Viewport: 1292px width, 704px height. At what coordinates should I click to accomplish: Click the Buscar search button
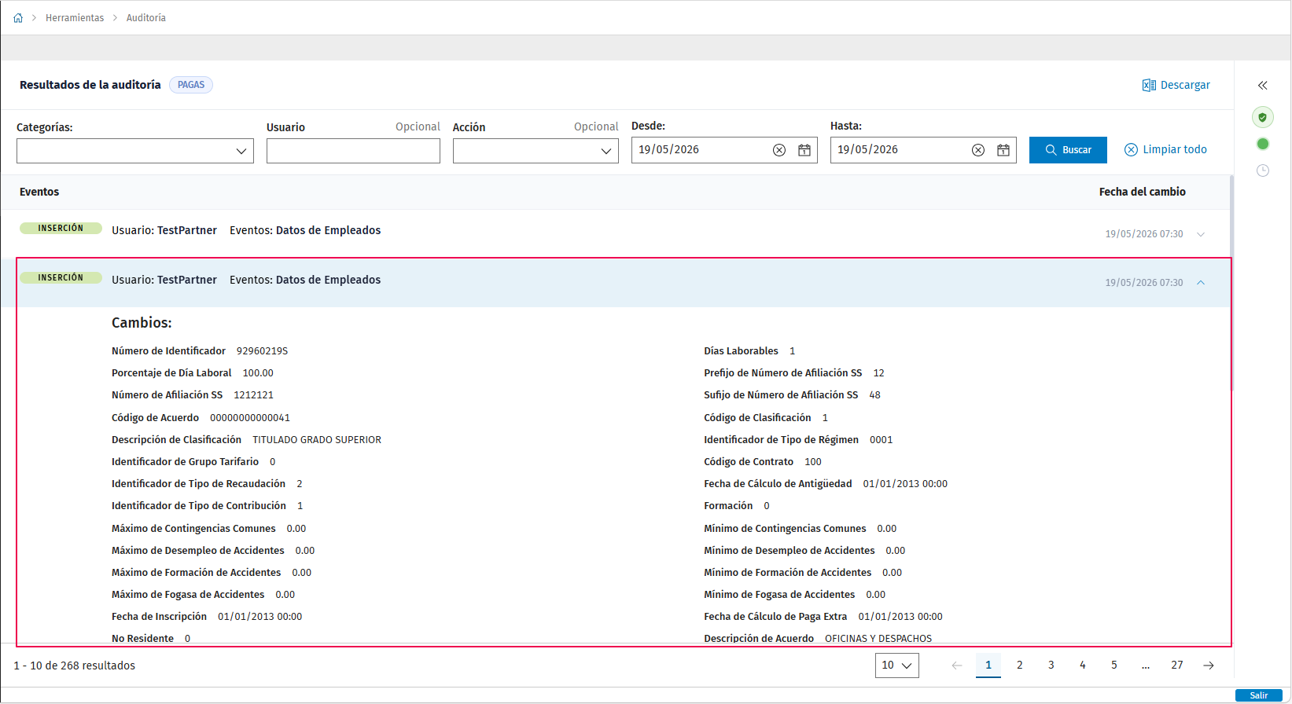pos(1068,150)
